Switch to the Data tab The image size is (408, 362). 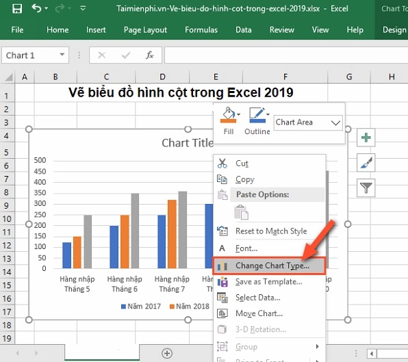[x=243, y=30]
